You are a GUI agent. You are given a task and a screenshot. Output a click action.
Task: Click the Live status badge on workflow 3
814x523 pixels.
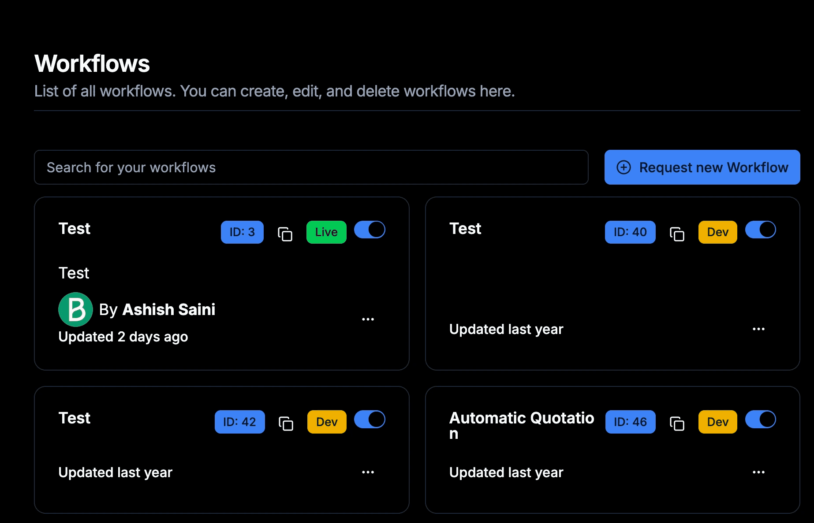pyautogui.click(x=326, y=232)
